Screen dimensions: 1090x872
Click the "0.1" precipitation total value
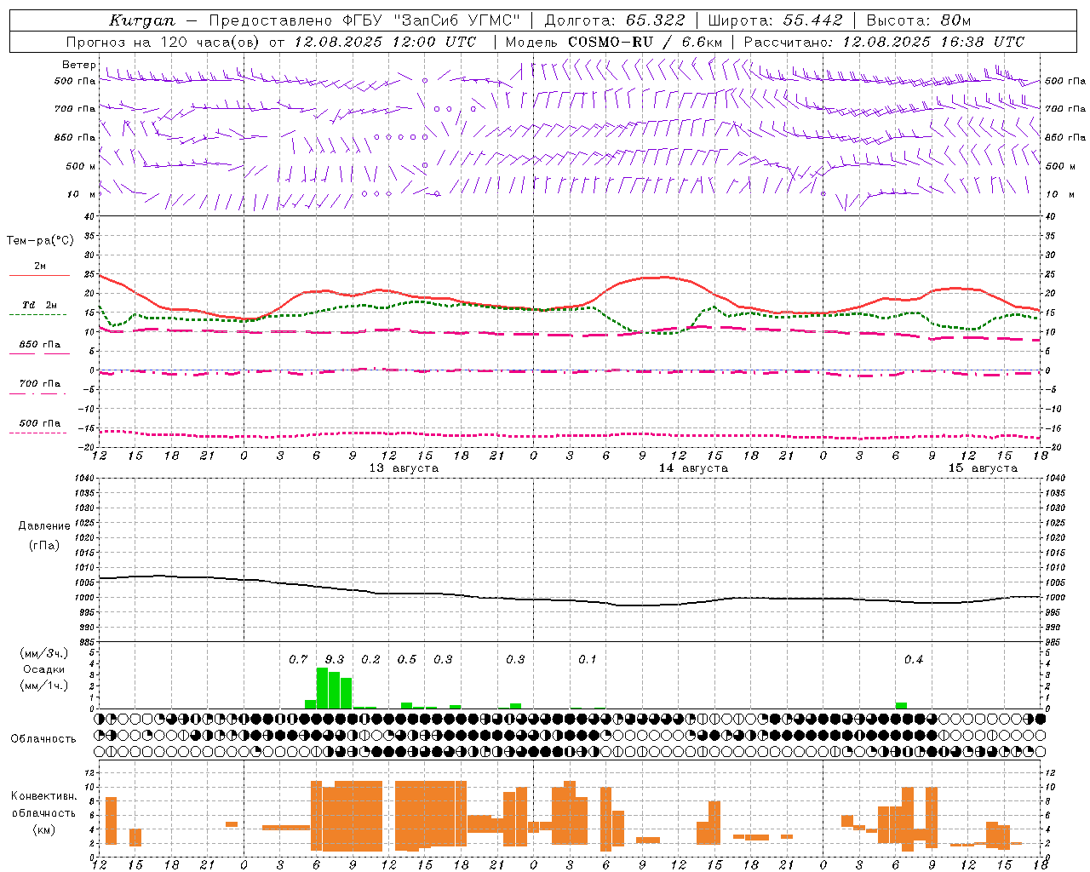pos(588,659)
